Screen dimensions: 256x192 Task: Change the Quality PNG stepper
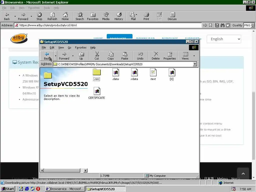[253, 25]
